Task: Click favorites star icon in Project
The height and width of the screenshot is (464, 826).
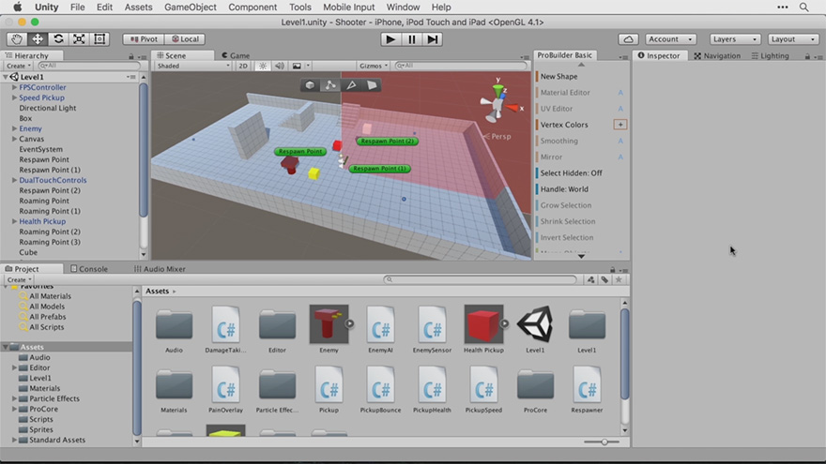Action: pos(619,280)
